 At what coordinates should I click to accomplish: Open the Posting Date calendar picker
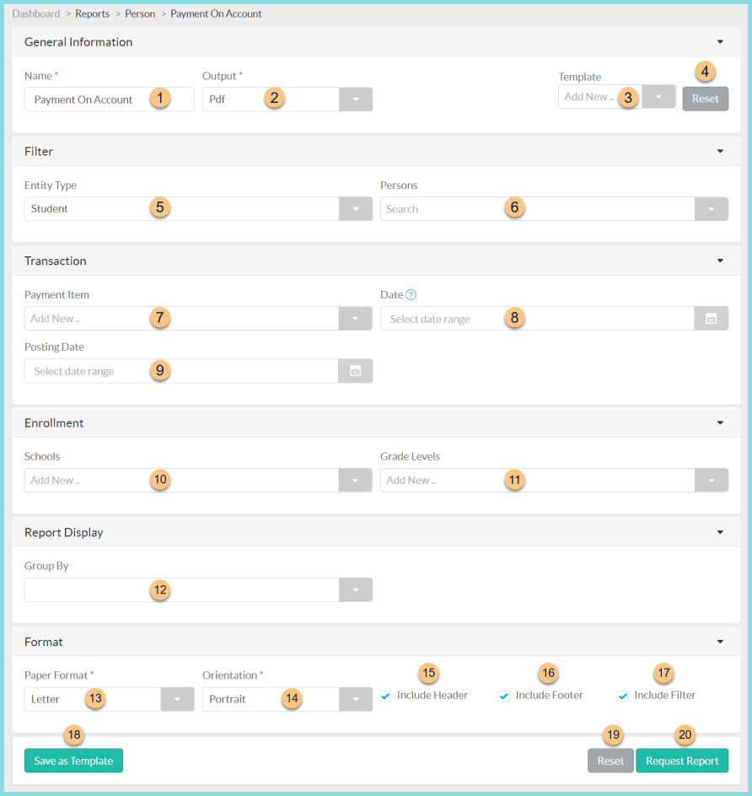[x=354, y=370]
